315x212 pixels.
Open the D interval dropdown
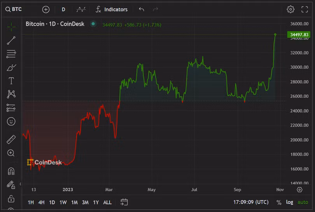tap(63, 9)
